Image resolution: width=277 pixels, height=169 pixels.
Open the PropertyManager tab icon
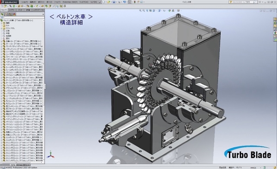(x=6, y=14)
